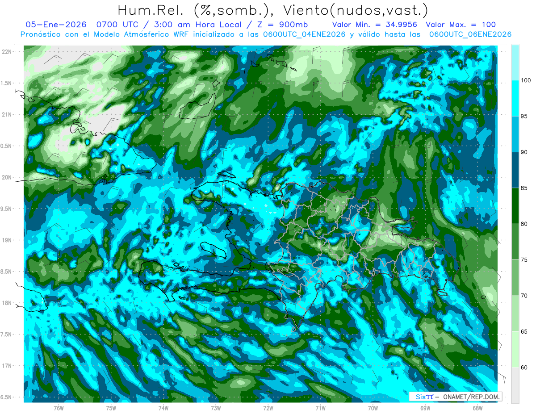Click the 85–90% dark blue legend band
Screen dimensions: 536x414
(515, 170)
